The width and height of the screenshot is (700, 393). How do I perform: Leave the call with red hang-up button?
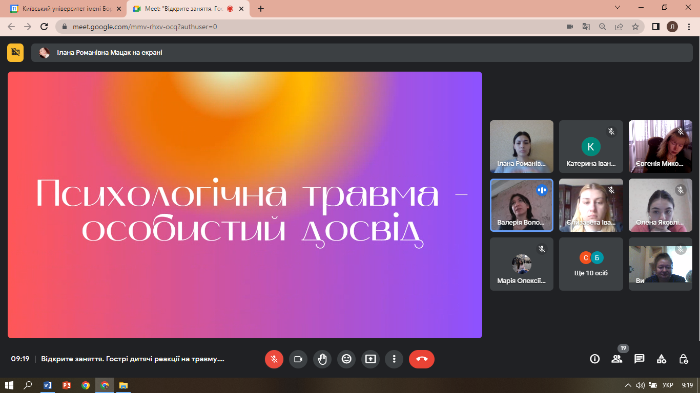coord(422,359)
